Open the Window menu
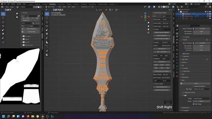Screen dimensions: 212x119 (19, 4)
